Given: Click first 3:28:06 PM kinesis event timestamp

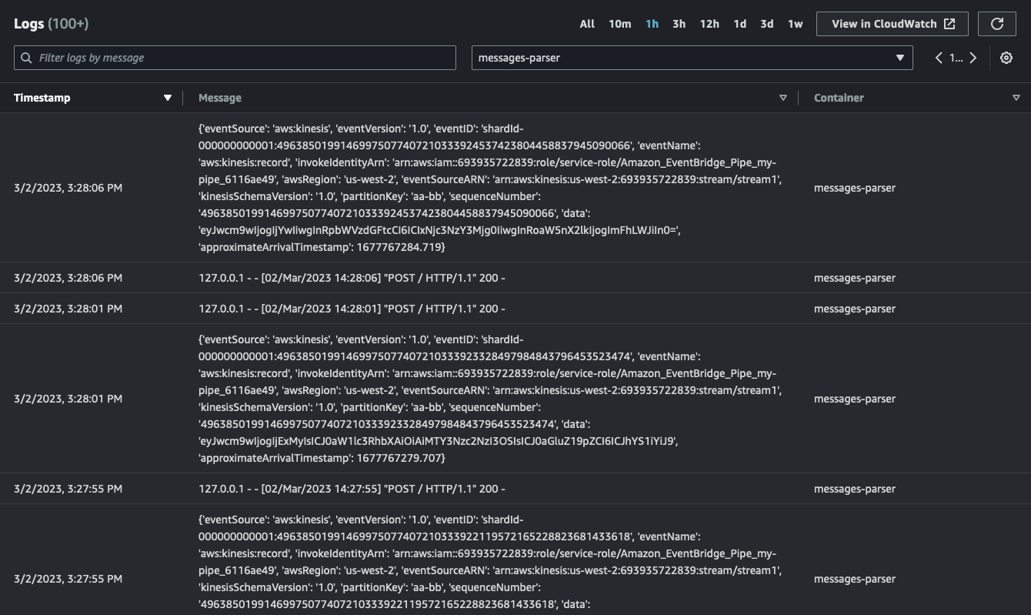Looking at the screenshot, I should tap(68, 188).
